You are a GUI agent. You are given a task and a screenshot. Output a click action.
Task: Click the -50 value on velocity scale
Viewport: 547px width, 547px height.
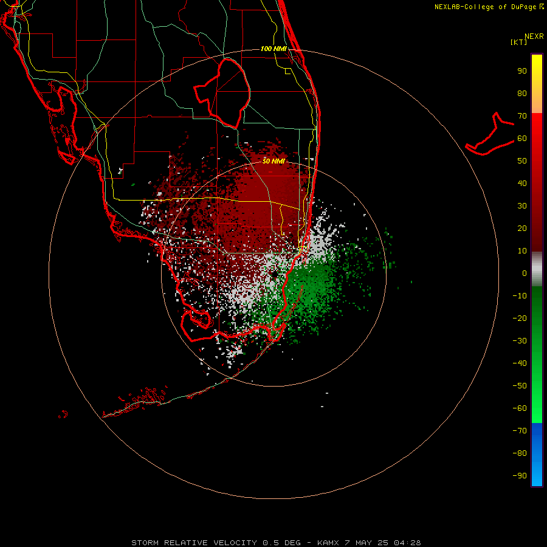(x=520, y=386)
